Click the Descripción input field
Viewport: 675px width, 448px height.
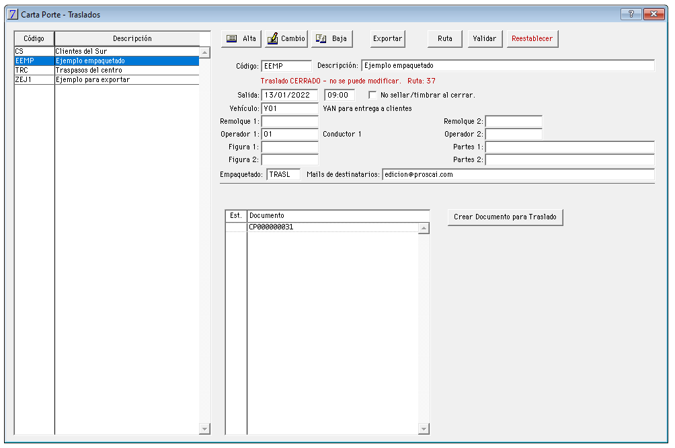pos(508,65)
